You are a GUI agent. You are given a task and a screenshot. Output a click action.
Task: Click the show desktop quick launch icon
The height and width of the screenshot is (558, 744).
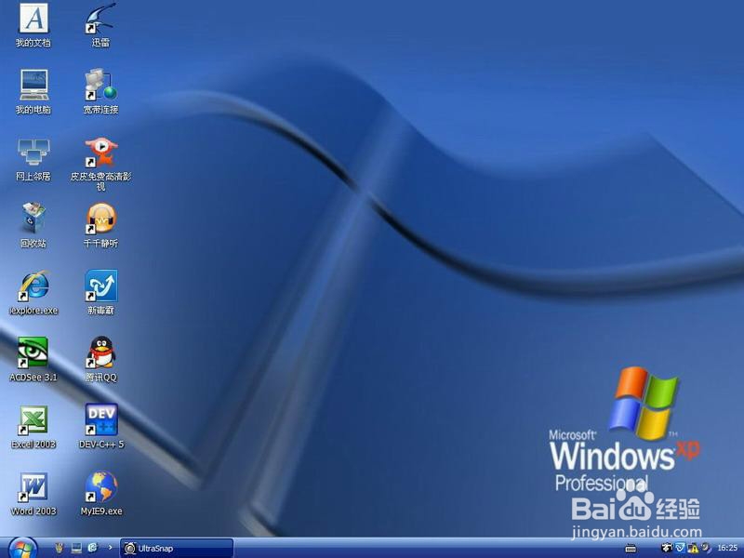point(76,549)
